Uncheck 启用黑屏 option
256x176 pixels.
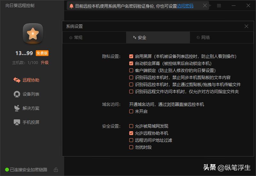pos(131,56)
